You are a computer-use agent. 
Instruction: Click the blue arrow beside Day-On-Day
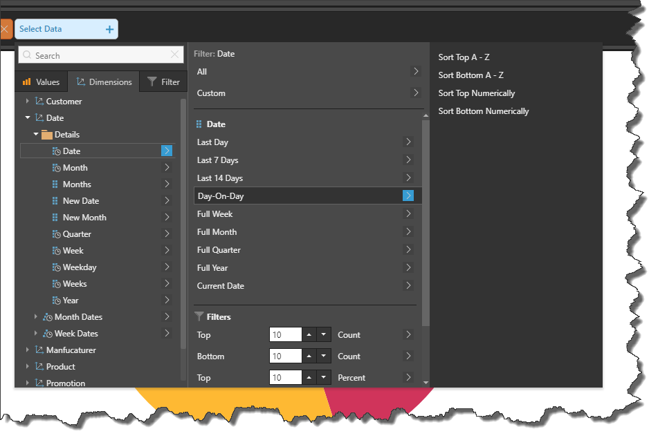click(x=408, y=196)
